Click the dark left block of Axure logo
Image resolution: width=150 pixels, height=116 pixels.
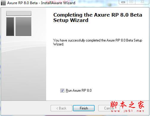tap(10, 26)
